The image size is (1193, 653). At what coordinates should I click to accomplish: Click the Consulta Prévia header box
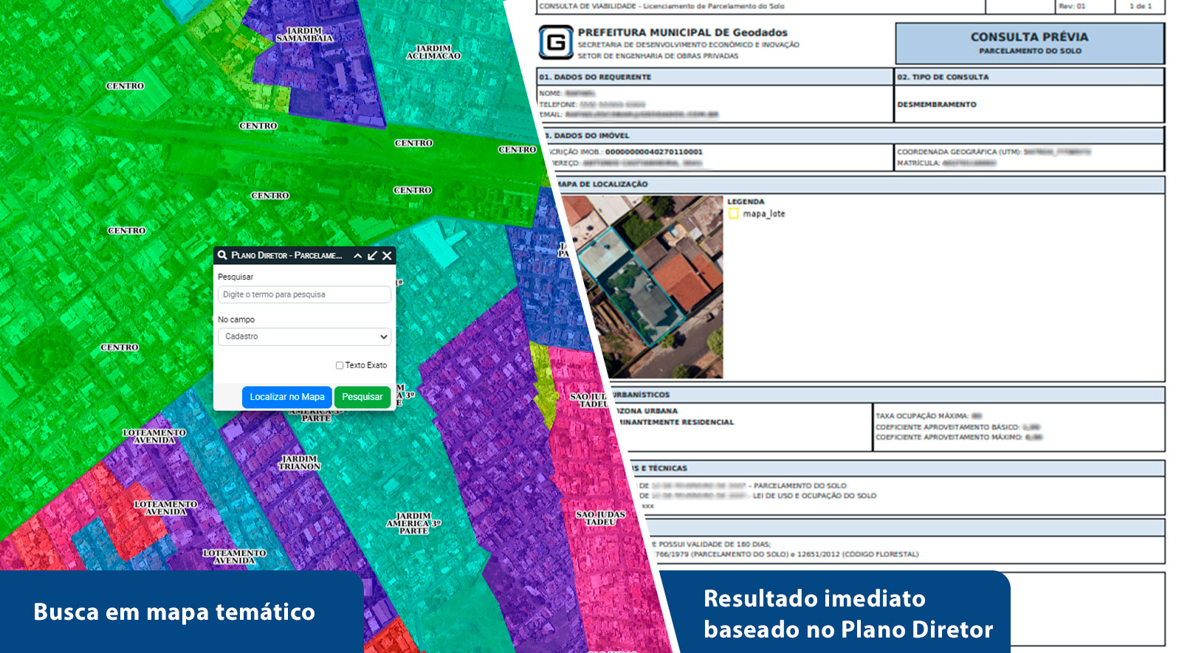click(1029, 43)
